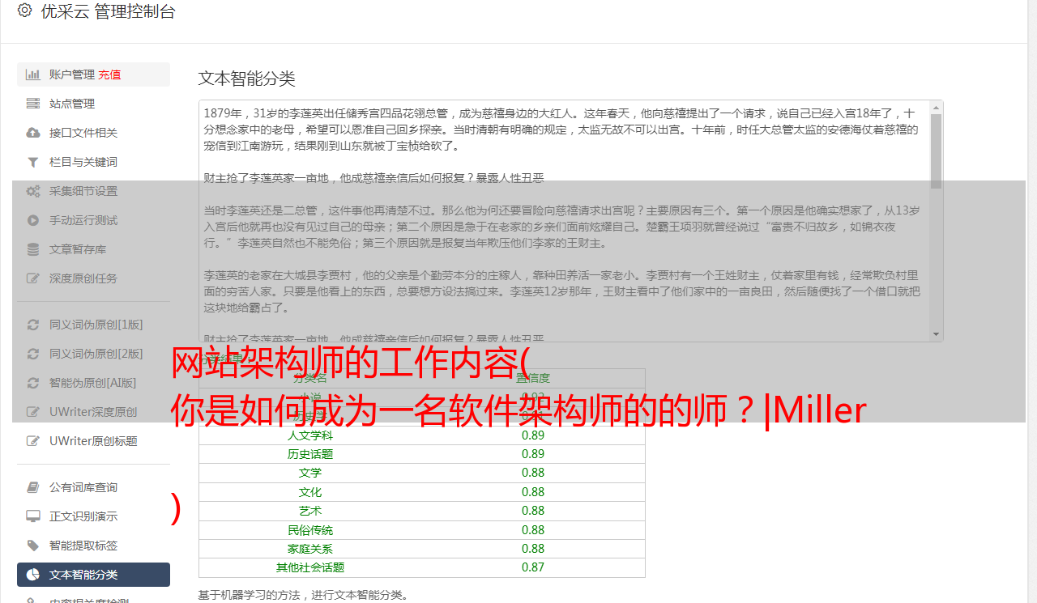1037x603 pixels.
Task: Click the refresh icon for 智能伪原创[AI版]
Action: tap(33, 383)
